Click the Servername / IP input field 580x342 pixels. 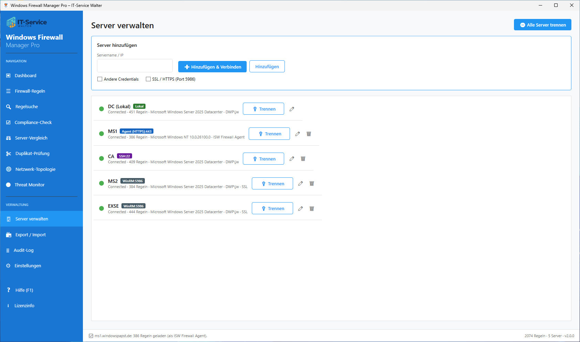pos(135,65)
